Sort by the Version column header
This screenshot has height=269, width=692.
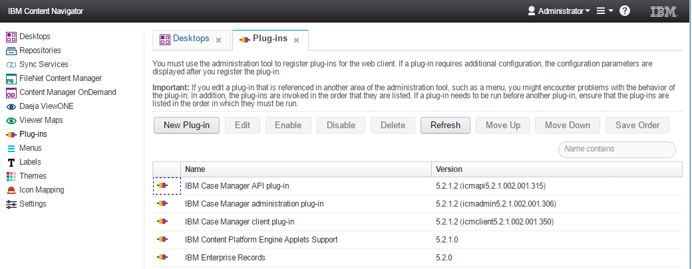557,169
